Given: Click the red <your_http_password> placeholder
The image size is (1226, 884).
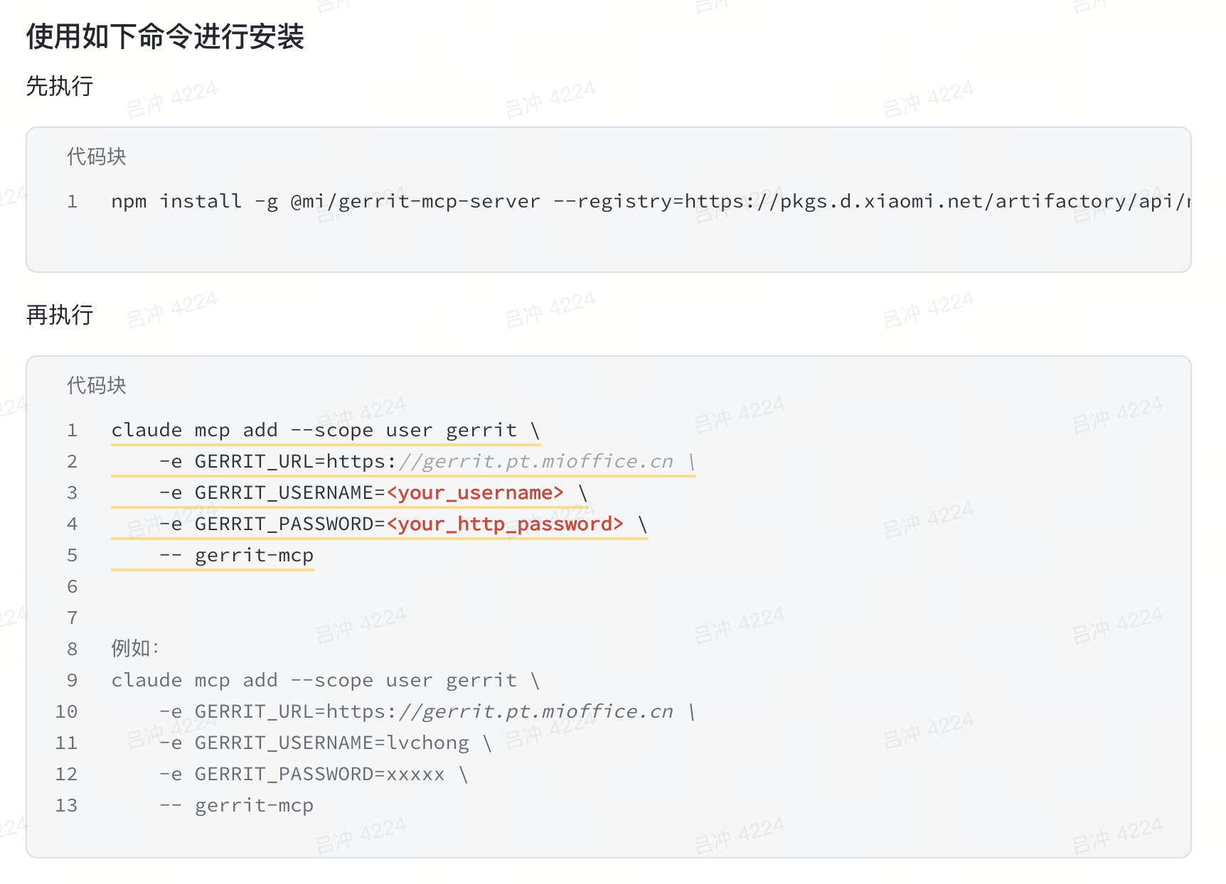Looking at the screenshot, I should click(505, 524).
